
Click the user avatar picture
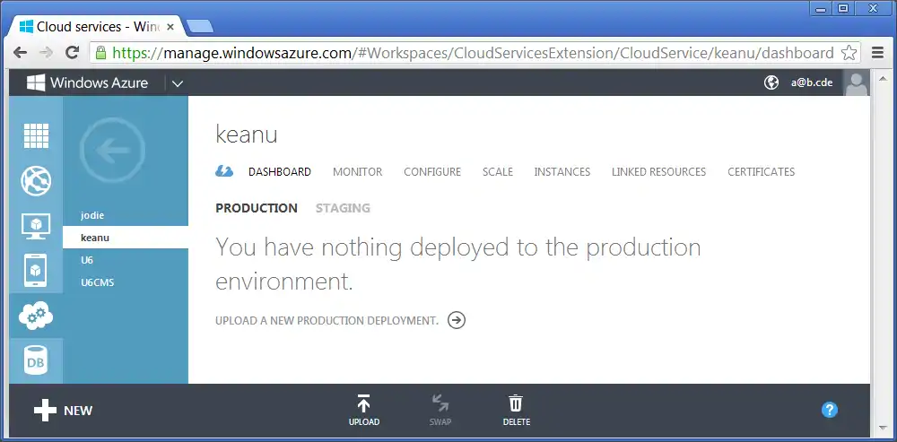click(857, 82)
